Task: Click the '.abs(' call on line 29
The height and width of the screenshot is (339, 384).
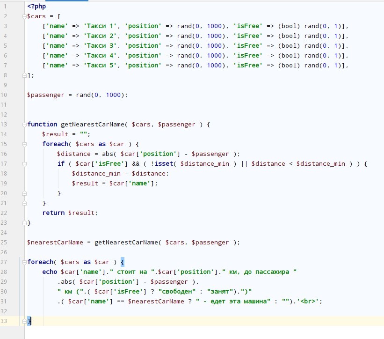Action: [x=66, y=282]
